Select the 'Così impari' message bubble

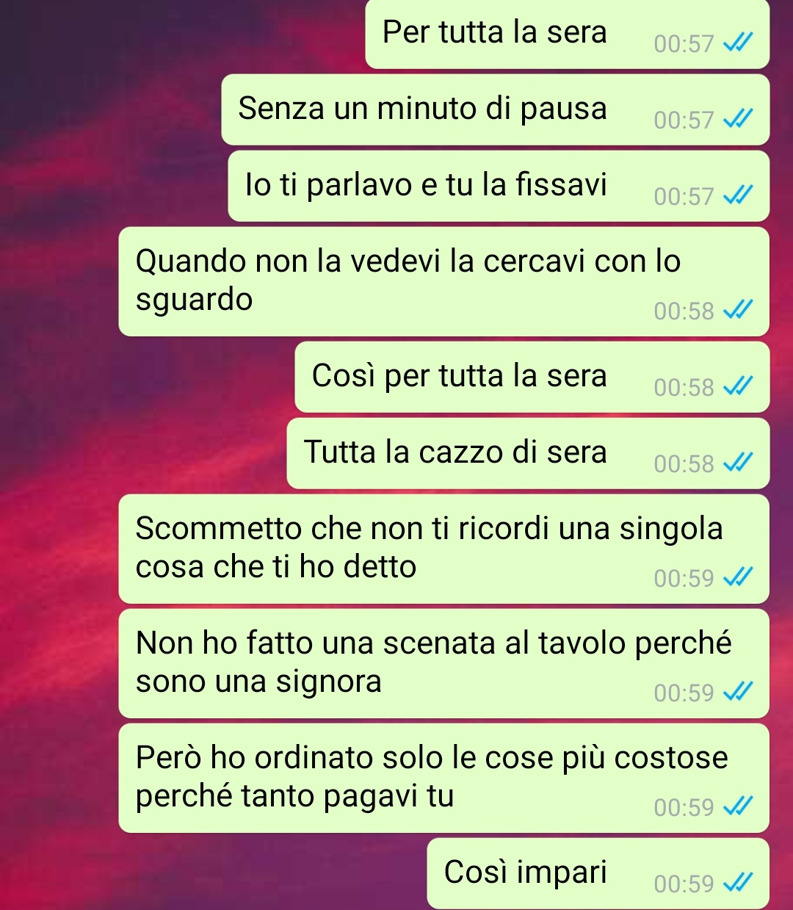click(x=598, y=873)
